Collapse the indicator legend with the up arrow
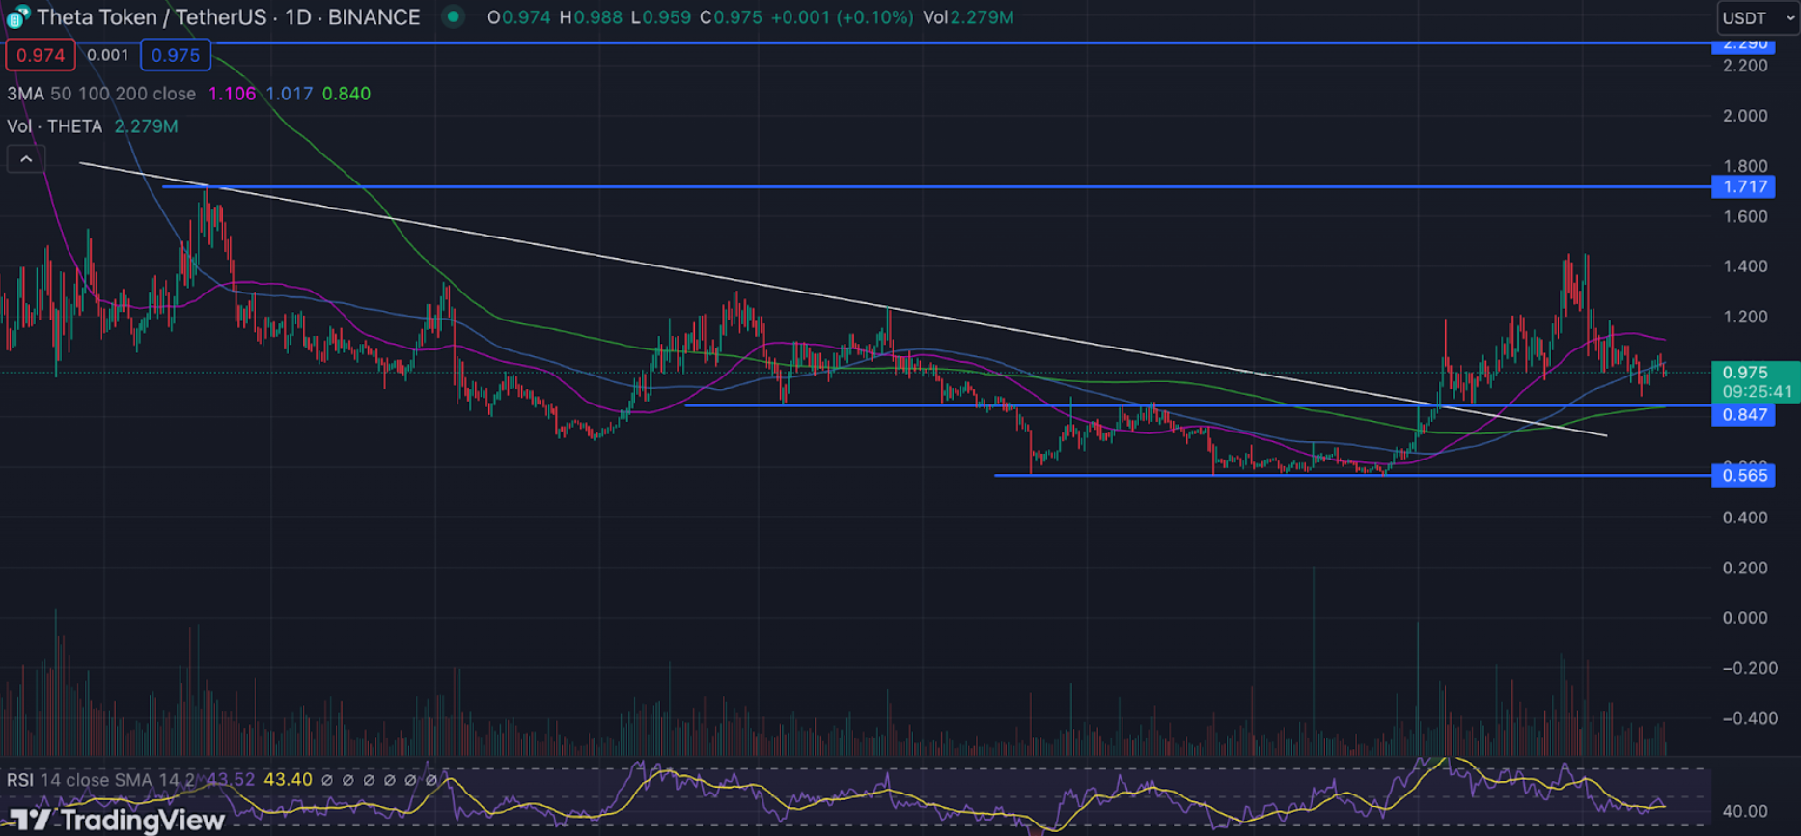The width and height of the screenshot is (1801, 836). [26, 158]
